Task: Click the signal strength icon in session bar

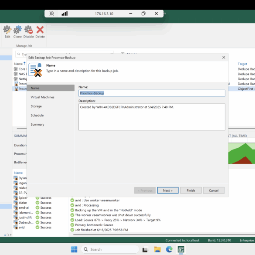Action: point(65,14)
